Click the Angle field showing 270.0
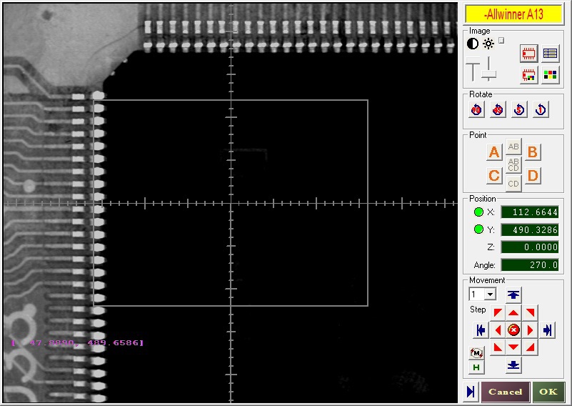The image size is (572, 406). pyautogui.click(x=530, y=264)
